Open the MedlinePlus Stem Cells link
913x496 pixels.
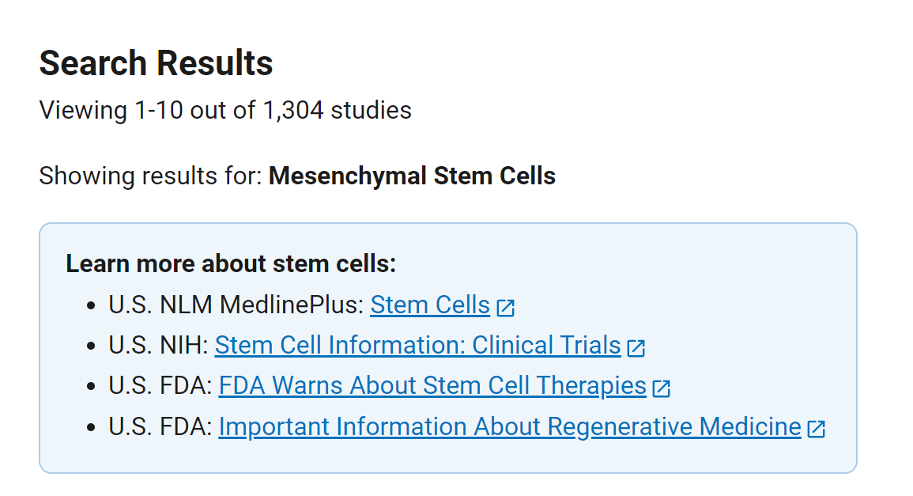coord(430,305)
